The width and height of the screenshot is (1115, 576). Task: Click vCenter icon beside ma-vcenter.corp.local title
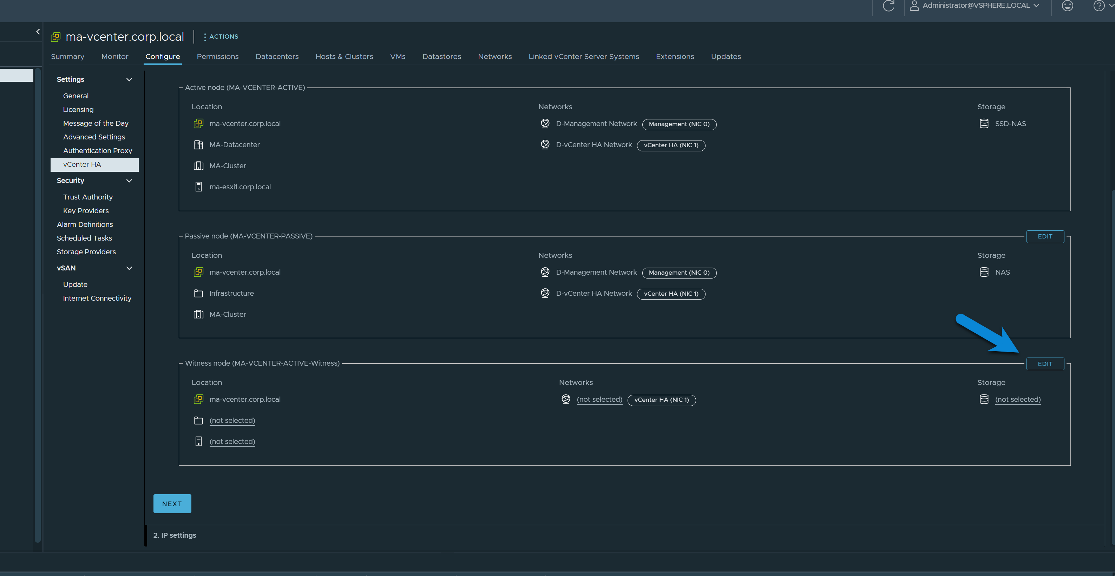click(55, 37)
